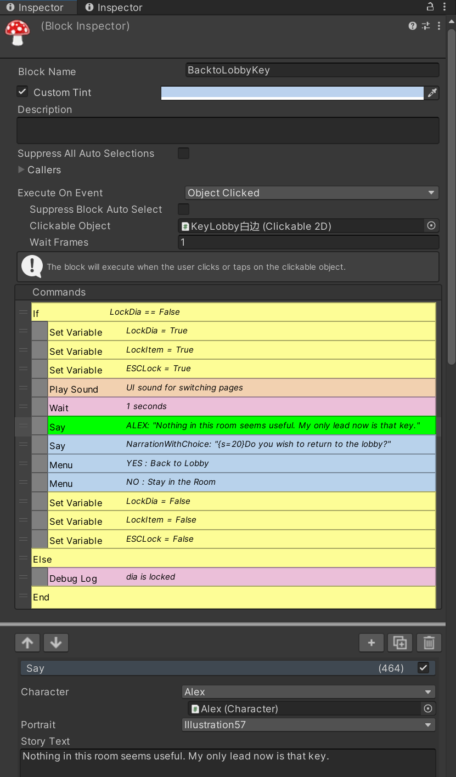Click the Say command header bar

pos(228,668)
